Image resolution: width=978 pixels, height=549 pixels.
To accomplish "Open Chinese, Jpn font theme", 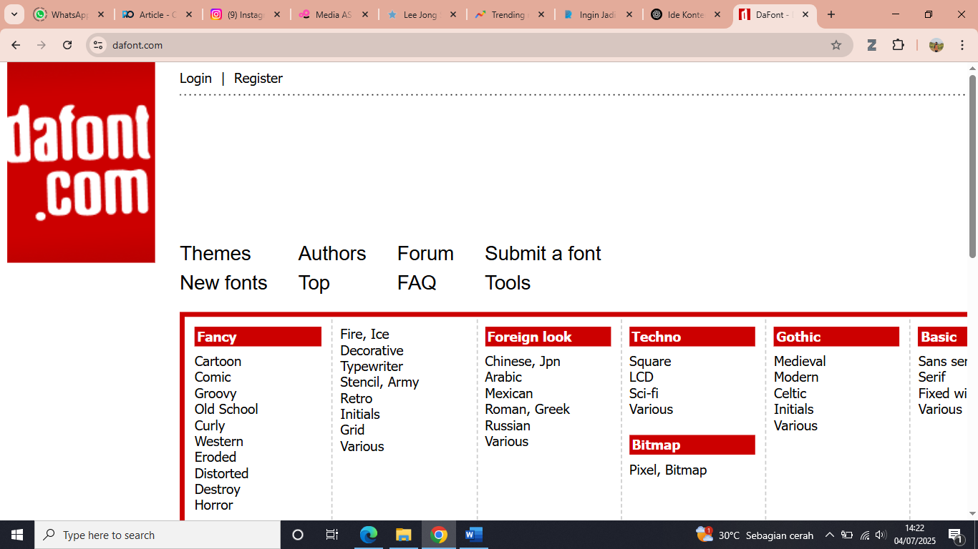I will (x=523, y=361).
